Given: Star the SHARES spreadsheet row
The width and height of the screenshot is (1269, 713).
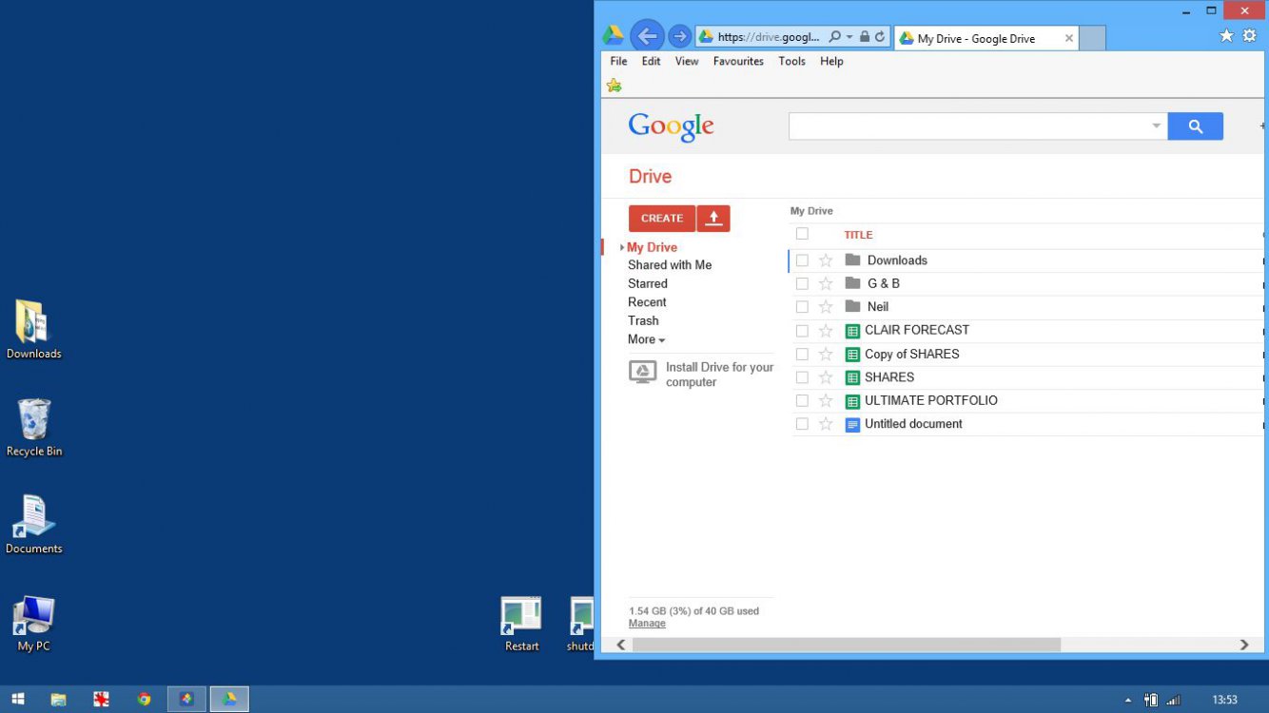Looking at the screenshot, I should click(x=826, y=377).
